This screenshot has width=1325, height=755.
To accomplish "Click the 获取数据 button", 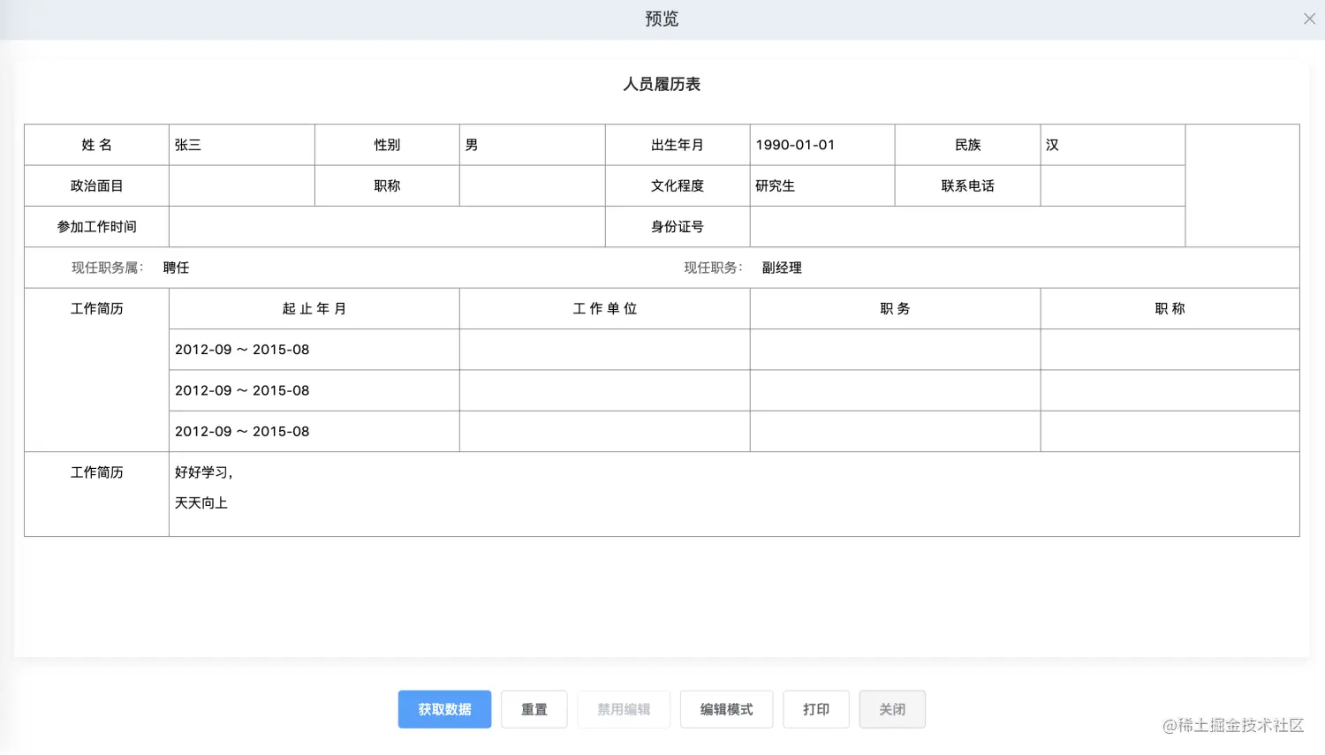I will coord(444,709).
